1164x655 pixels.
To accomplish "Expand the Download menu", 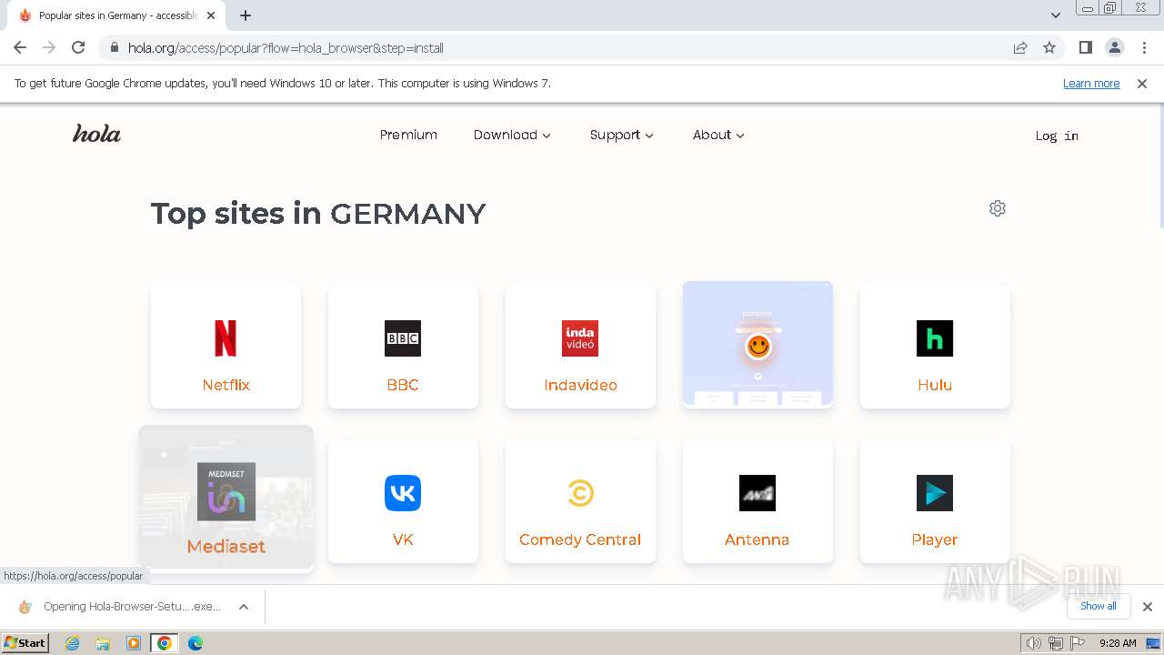I will tap(512, 135).
